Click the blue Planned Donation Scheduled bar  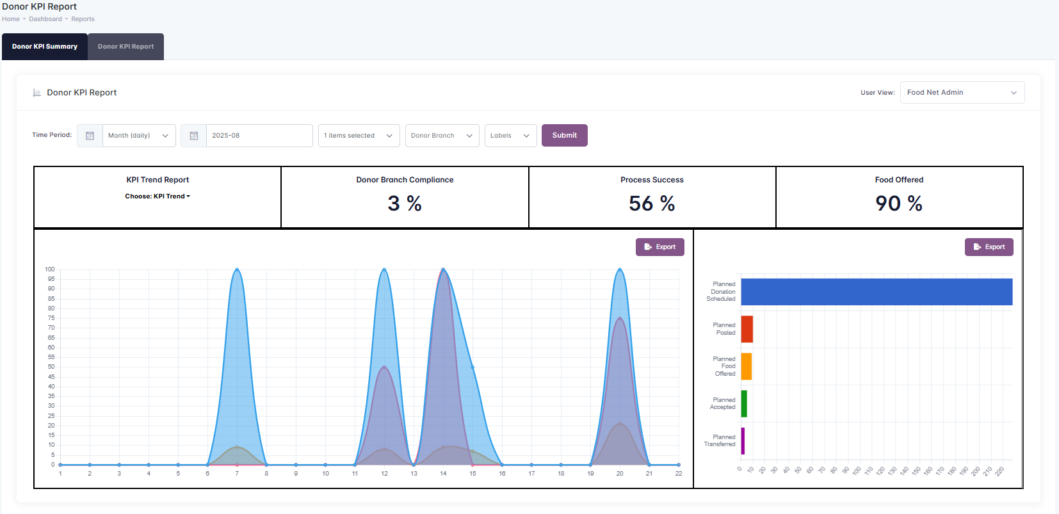click(876, 292)
